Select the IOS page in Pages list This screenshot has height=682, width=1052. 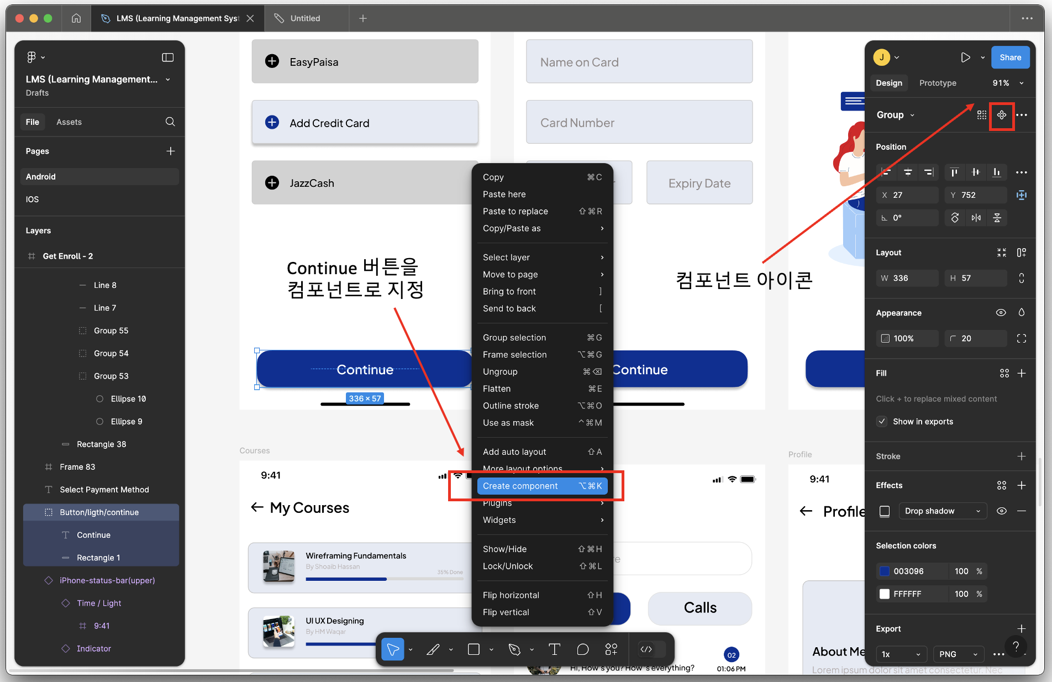point(32,199)
